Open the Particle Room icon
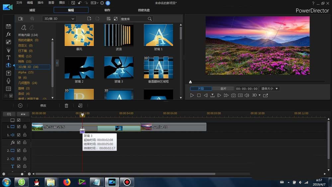 tap(9, 50)
